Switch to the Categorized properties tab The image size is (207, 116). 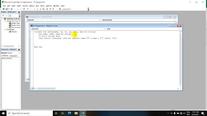(13, 56)
